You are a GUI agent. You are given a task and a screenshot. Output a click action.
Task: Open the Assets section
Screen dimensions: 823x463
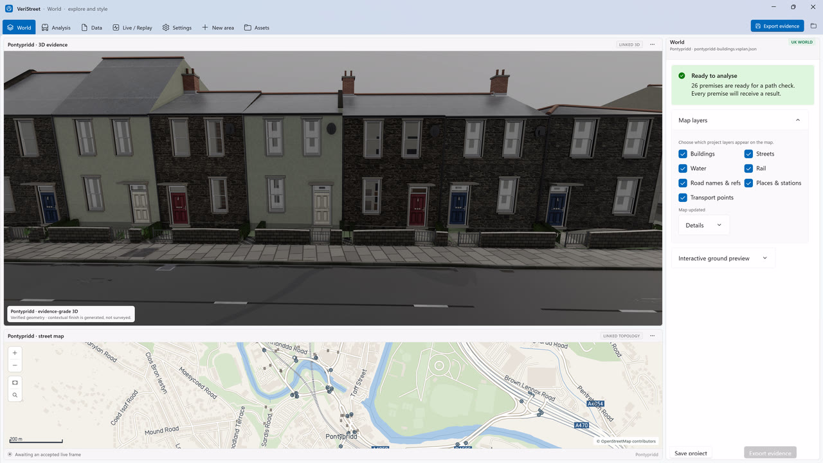click(257, 28)
